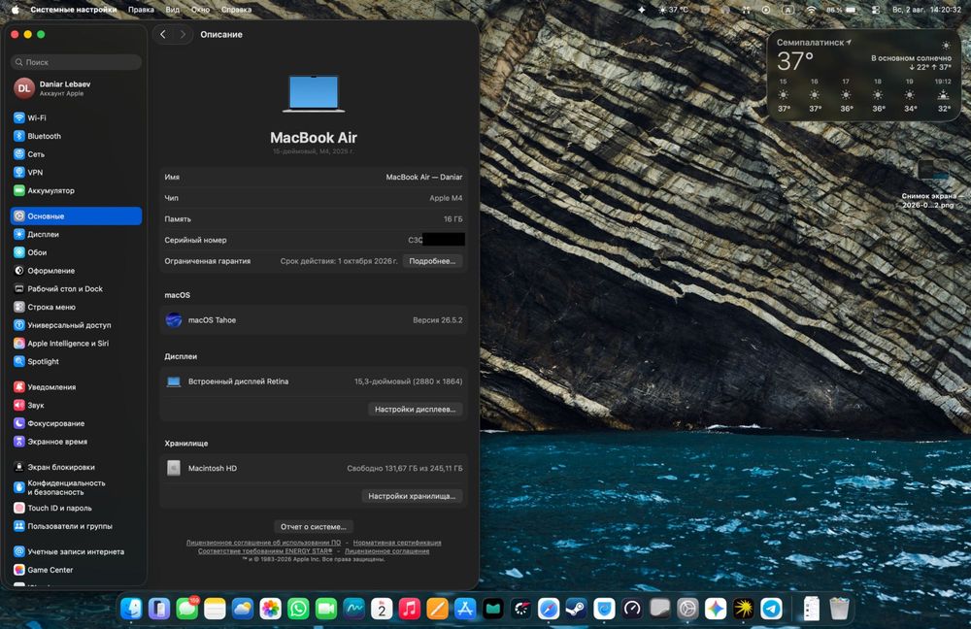Open Control Center in the menu bar
The height and width of the screenshot is (629, 971).
click(876, 10)
